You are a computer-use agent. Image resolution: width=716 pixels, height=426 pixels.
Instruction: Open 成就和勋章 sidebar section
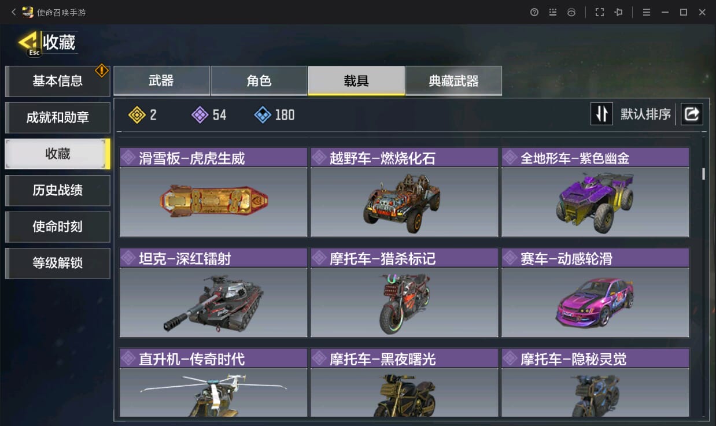pyautogui.click(x=58, y=117)
